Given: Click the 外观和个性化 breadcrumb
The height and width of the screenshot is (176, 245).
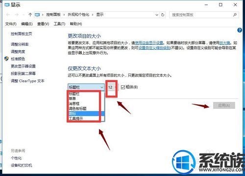Looking at the screenshot, I should [78, 15].
